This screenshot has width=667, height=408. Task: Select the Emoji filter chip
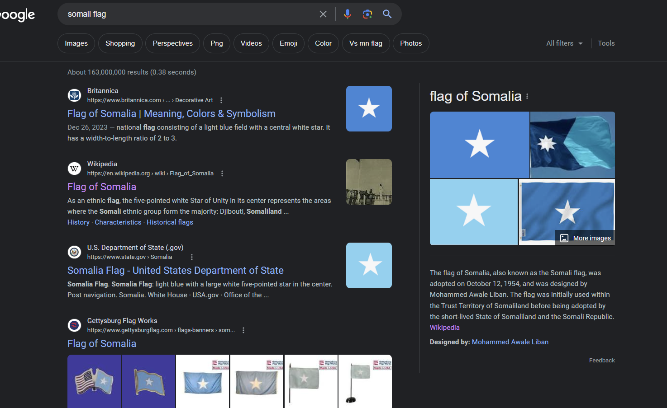pos(288,43)
